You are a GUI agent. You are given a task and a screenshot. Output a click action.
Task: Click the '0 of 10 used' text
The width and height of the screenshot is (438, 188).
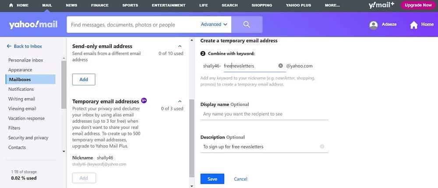[x=171, y=53]
